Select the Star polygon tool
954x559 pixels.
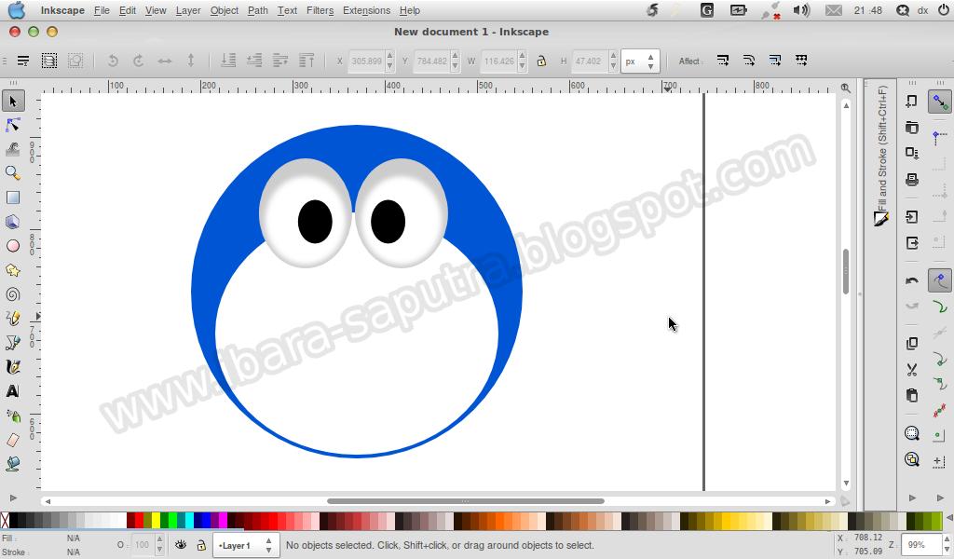point(13,270)
